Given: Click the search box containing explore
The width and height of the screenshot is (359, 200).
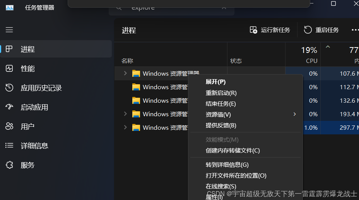Looking at the screenshot, I should click(171, 9).
